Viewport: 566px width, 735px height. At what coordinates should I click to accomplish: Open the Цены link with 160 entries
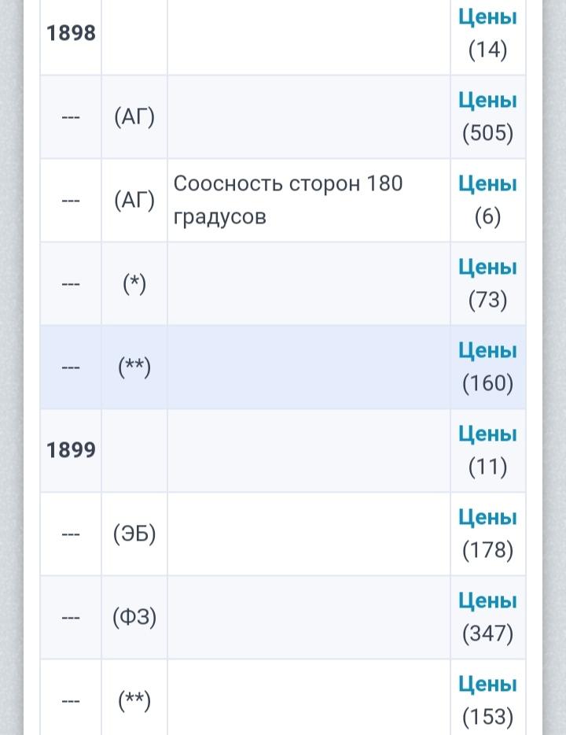point(487,351)
